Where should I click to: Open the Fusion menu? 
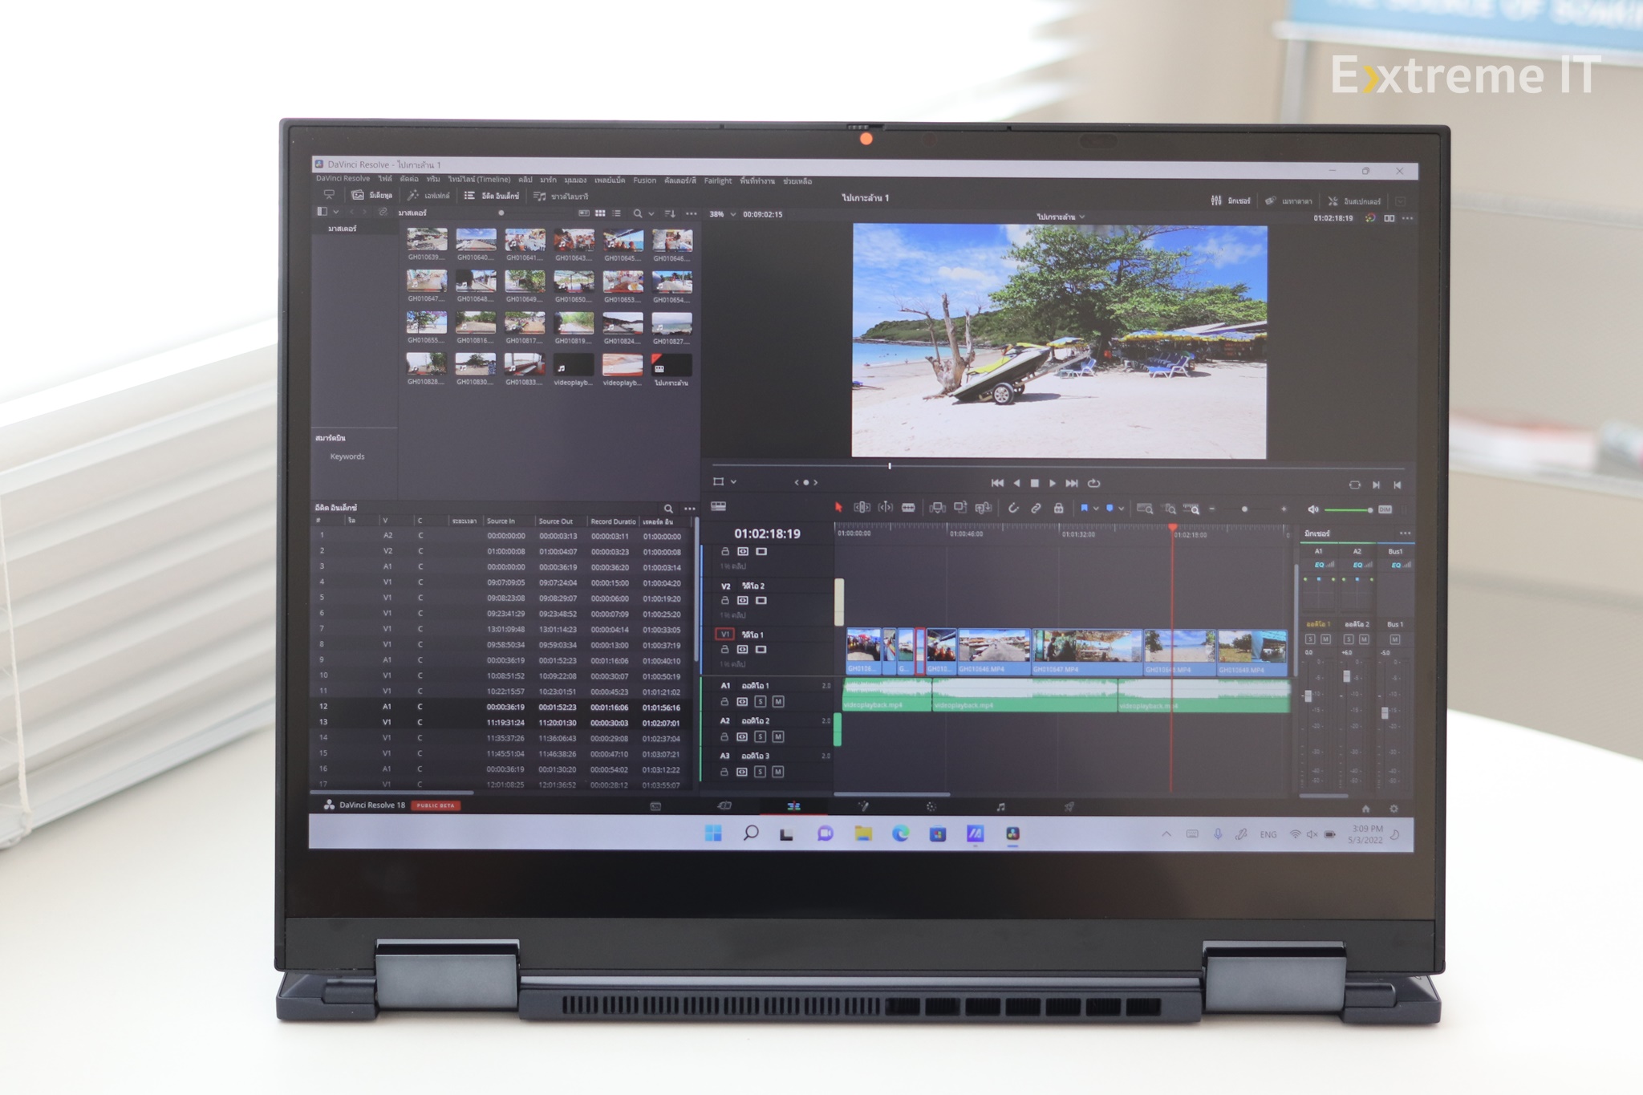click(644, 180)
